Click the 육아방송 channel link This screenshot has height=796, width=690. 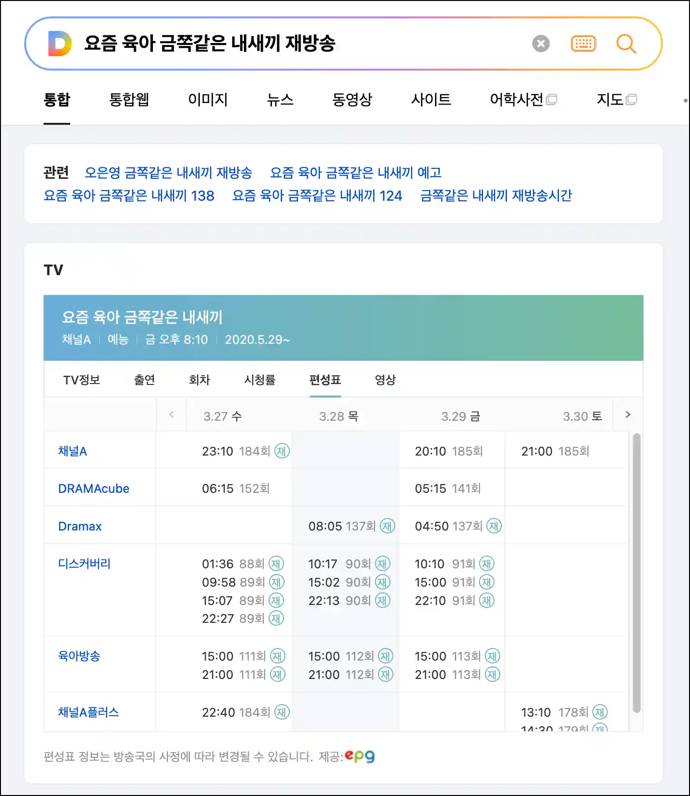click(79, 656)
